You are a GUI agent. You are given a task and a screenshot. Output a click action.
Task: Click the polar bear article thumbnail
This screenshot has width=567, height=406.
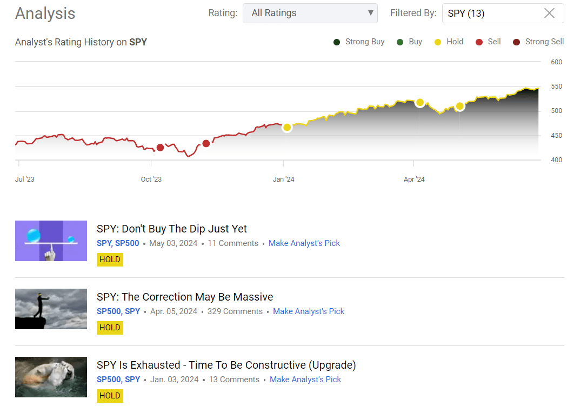pos(51,377)
